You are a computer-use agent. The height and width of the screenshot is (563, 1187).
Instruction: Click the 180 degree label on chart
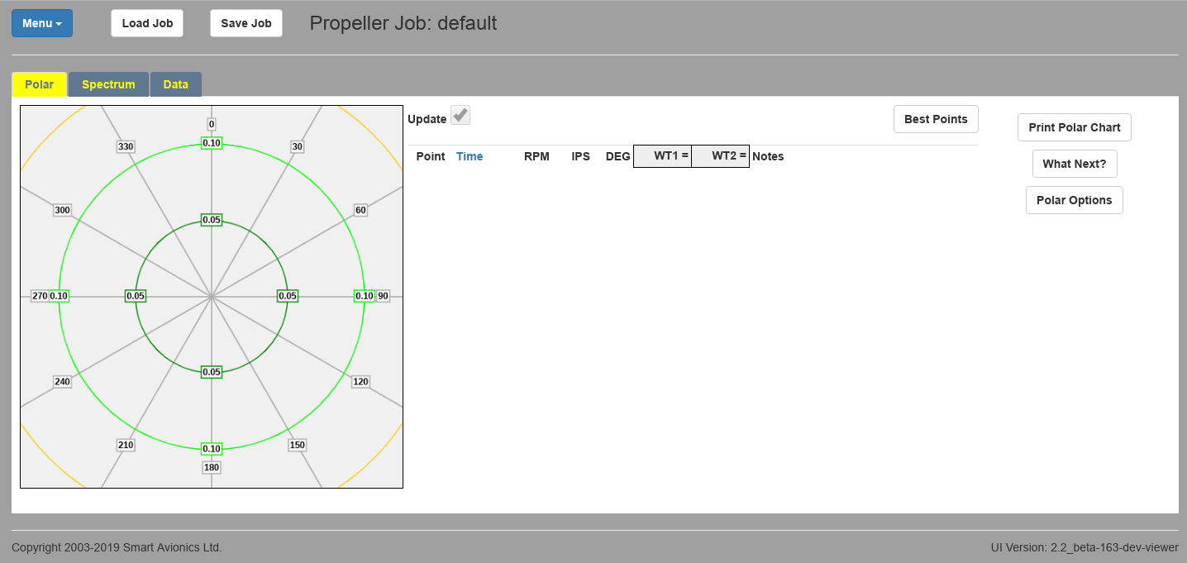tap(212, 467)
